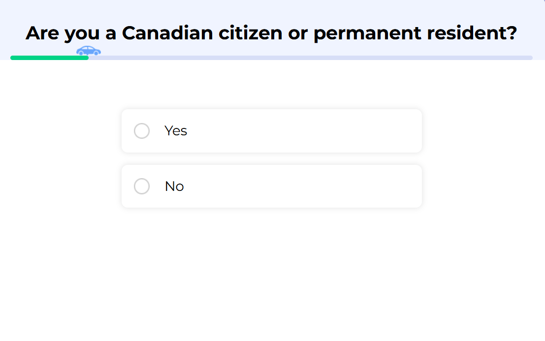The image size is (545, 341).
Task: Select the Yes radio button
Action: coord(142,131)
